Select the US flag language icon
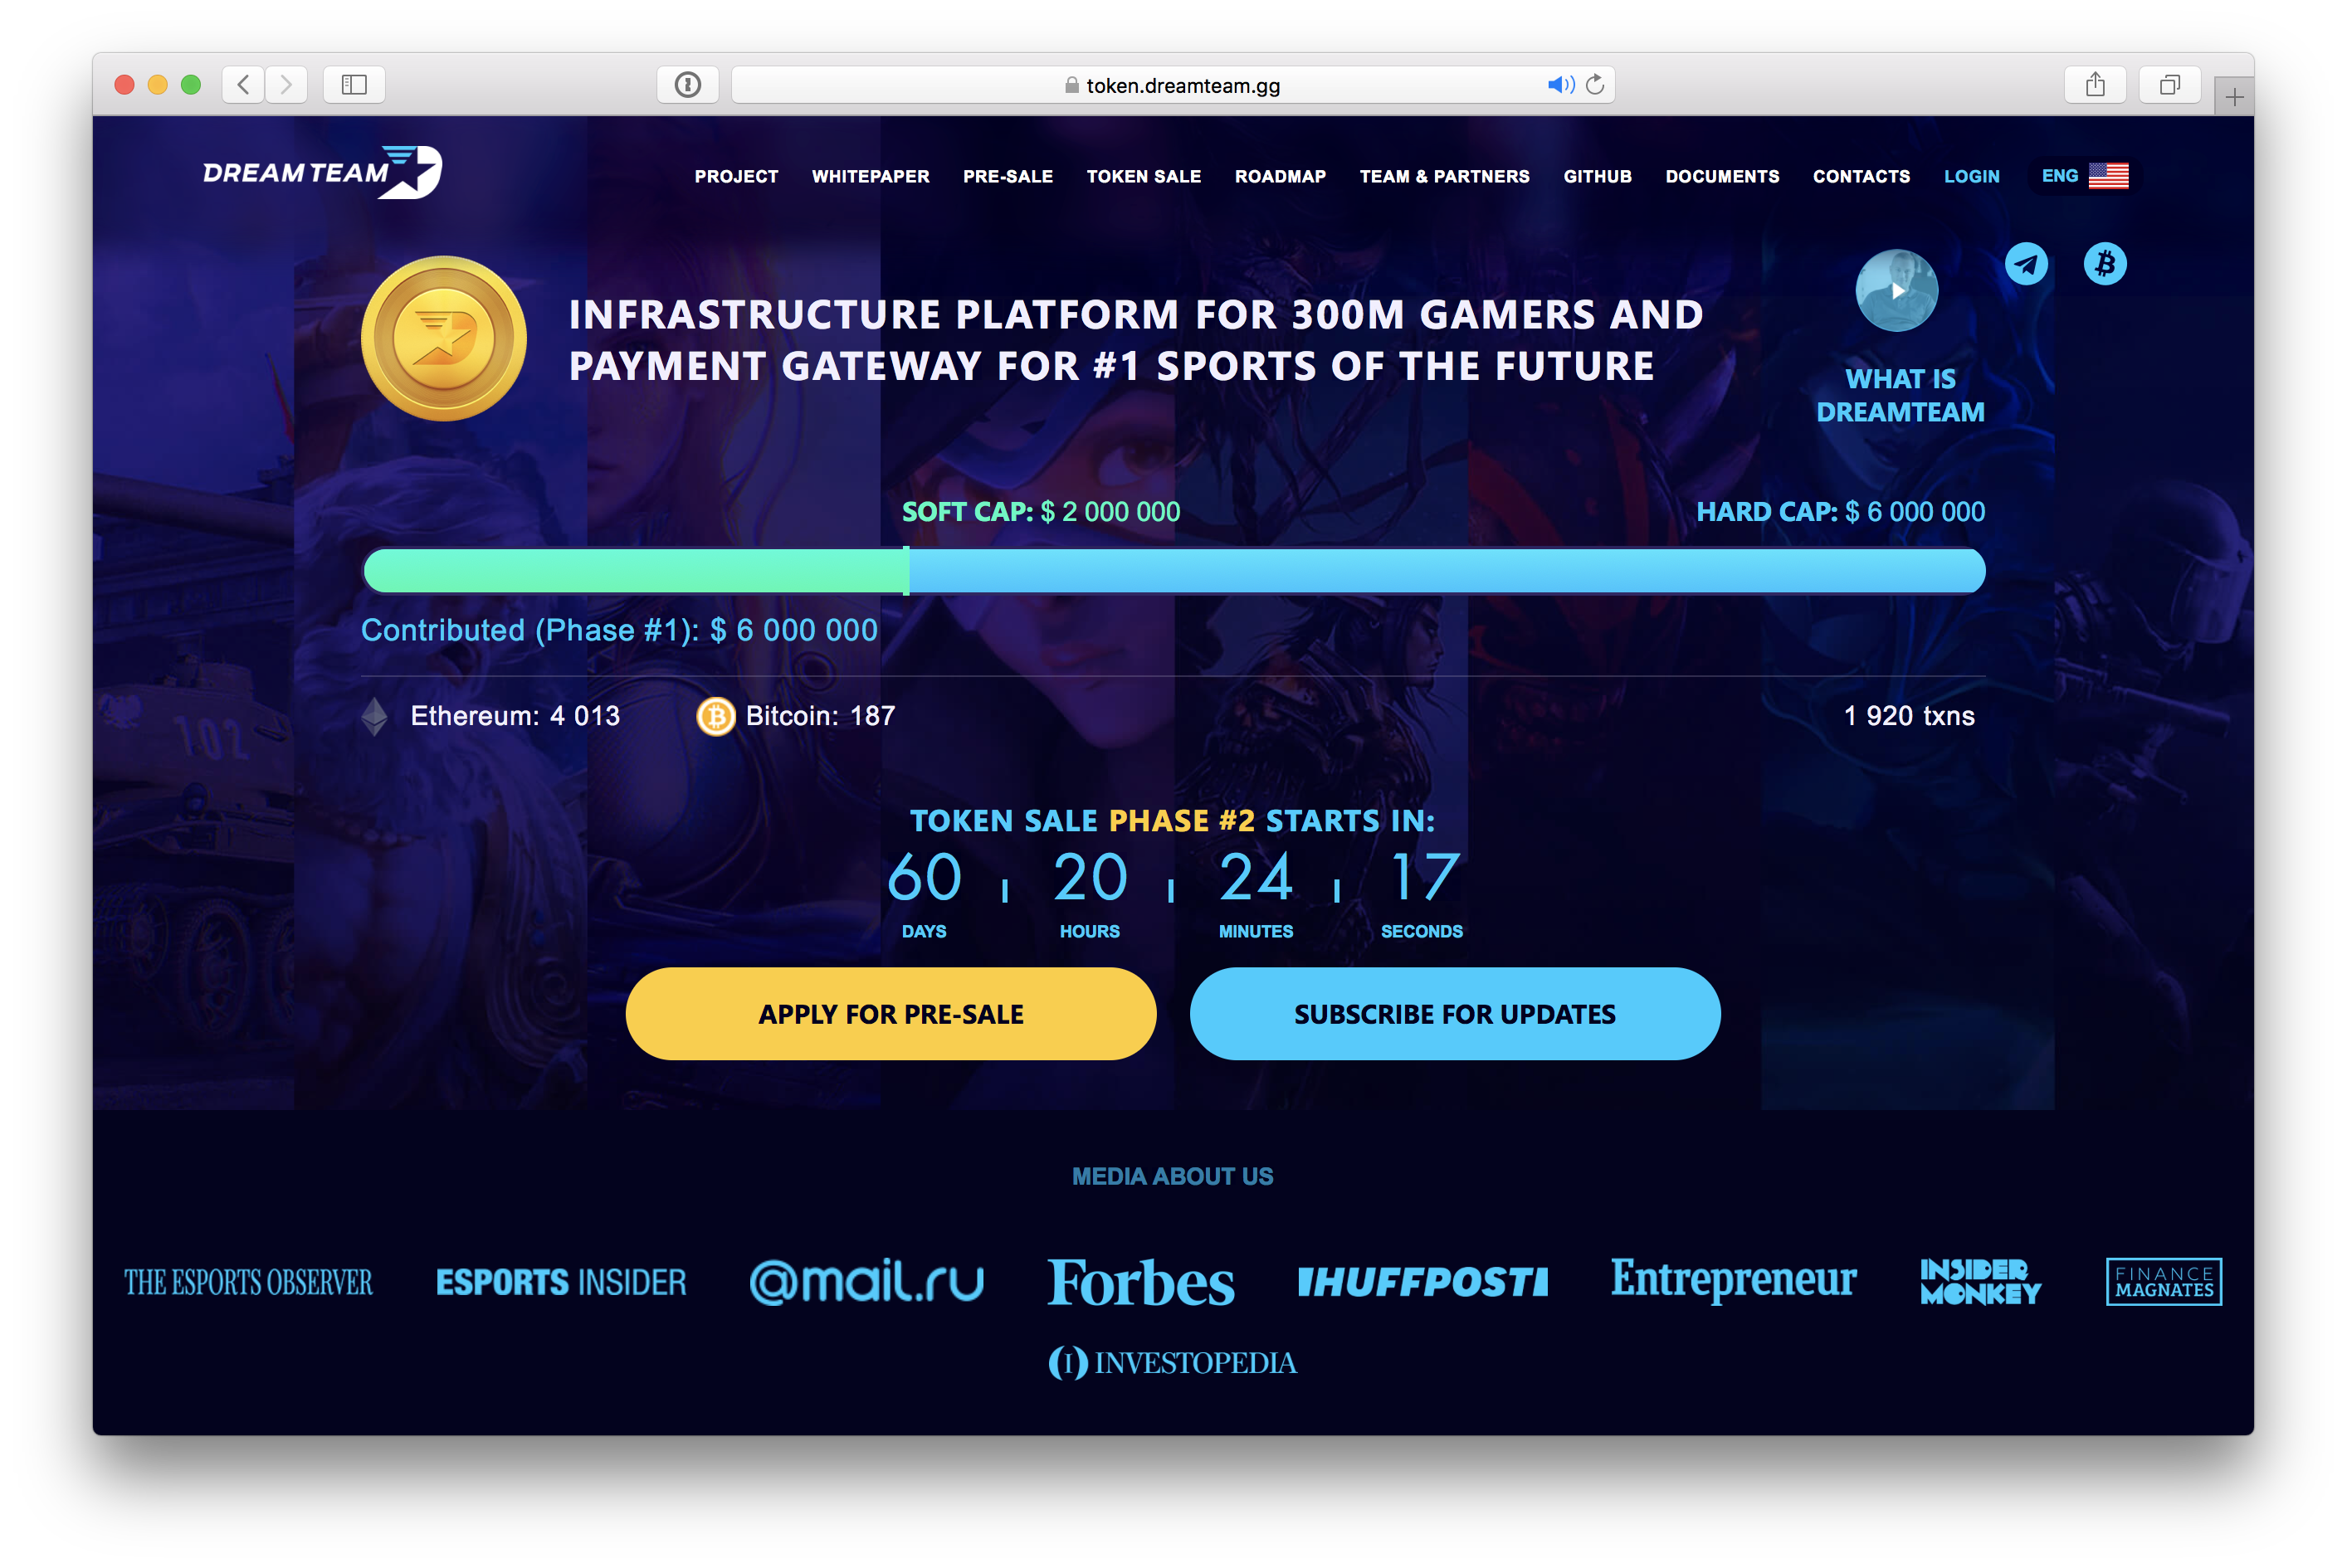2347x1568 pixels. coord(2108,176)
